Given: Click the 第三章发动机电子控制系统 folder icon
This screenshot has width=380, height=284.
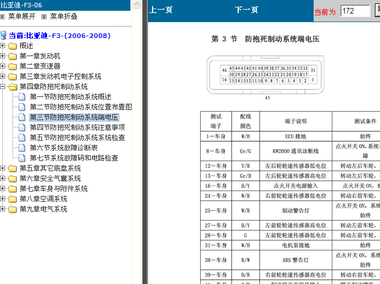Looking at the screenshot, I should (12, 77).
